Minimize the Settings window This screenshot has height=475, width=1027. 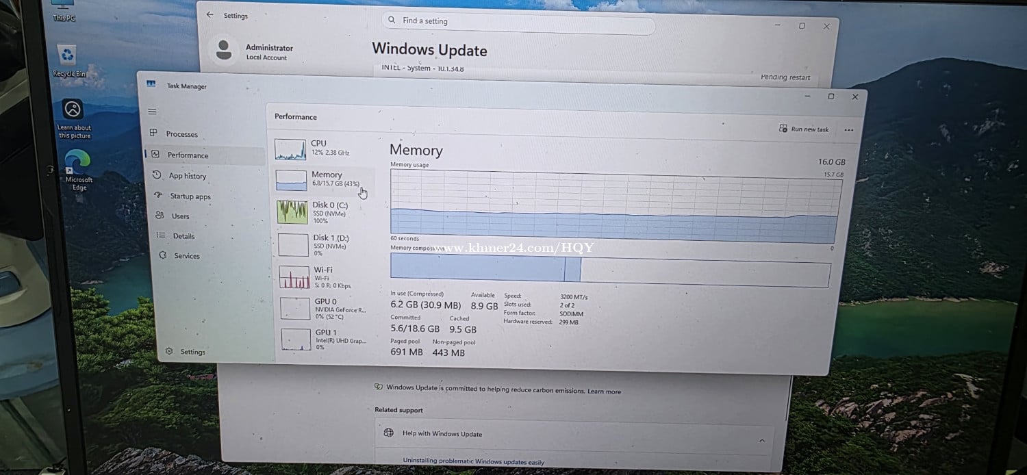777,25
